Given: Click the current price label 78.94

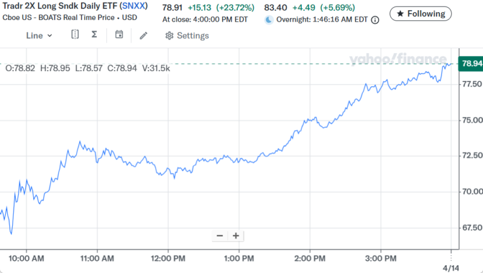Looking at the screenshot, I should click(x=471, y=63).
